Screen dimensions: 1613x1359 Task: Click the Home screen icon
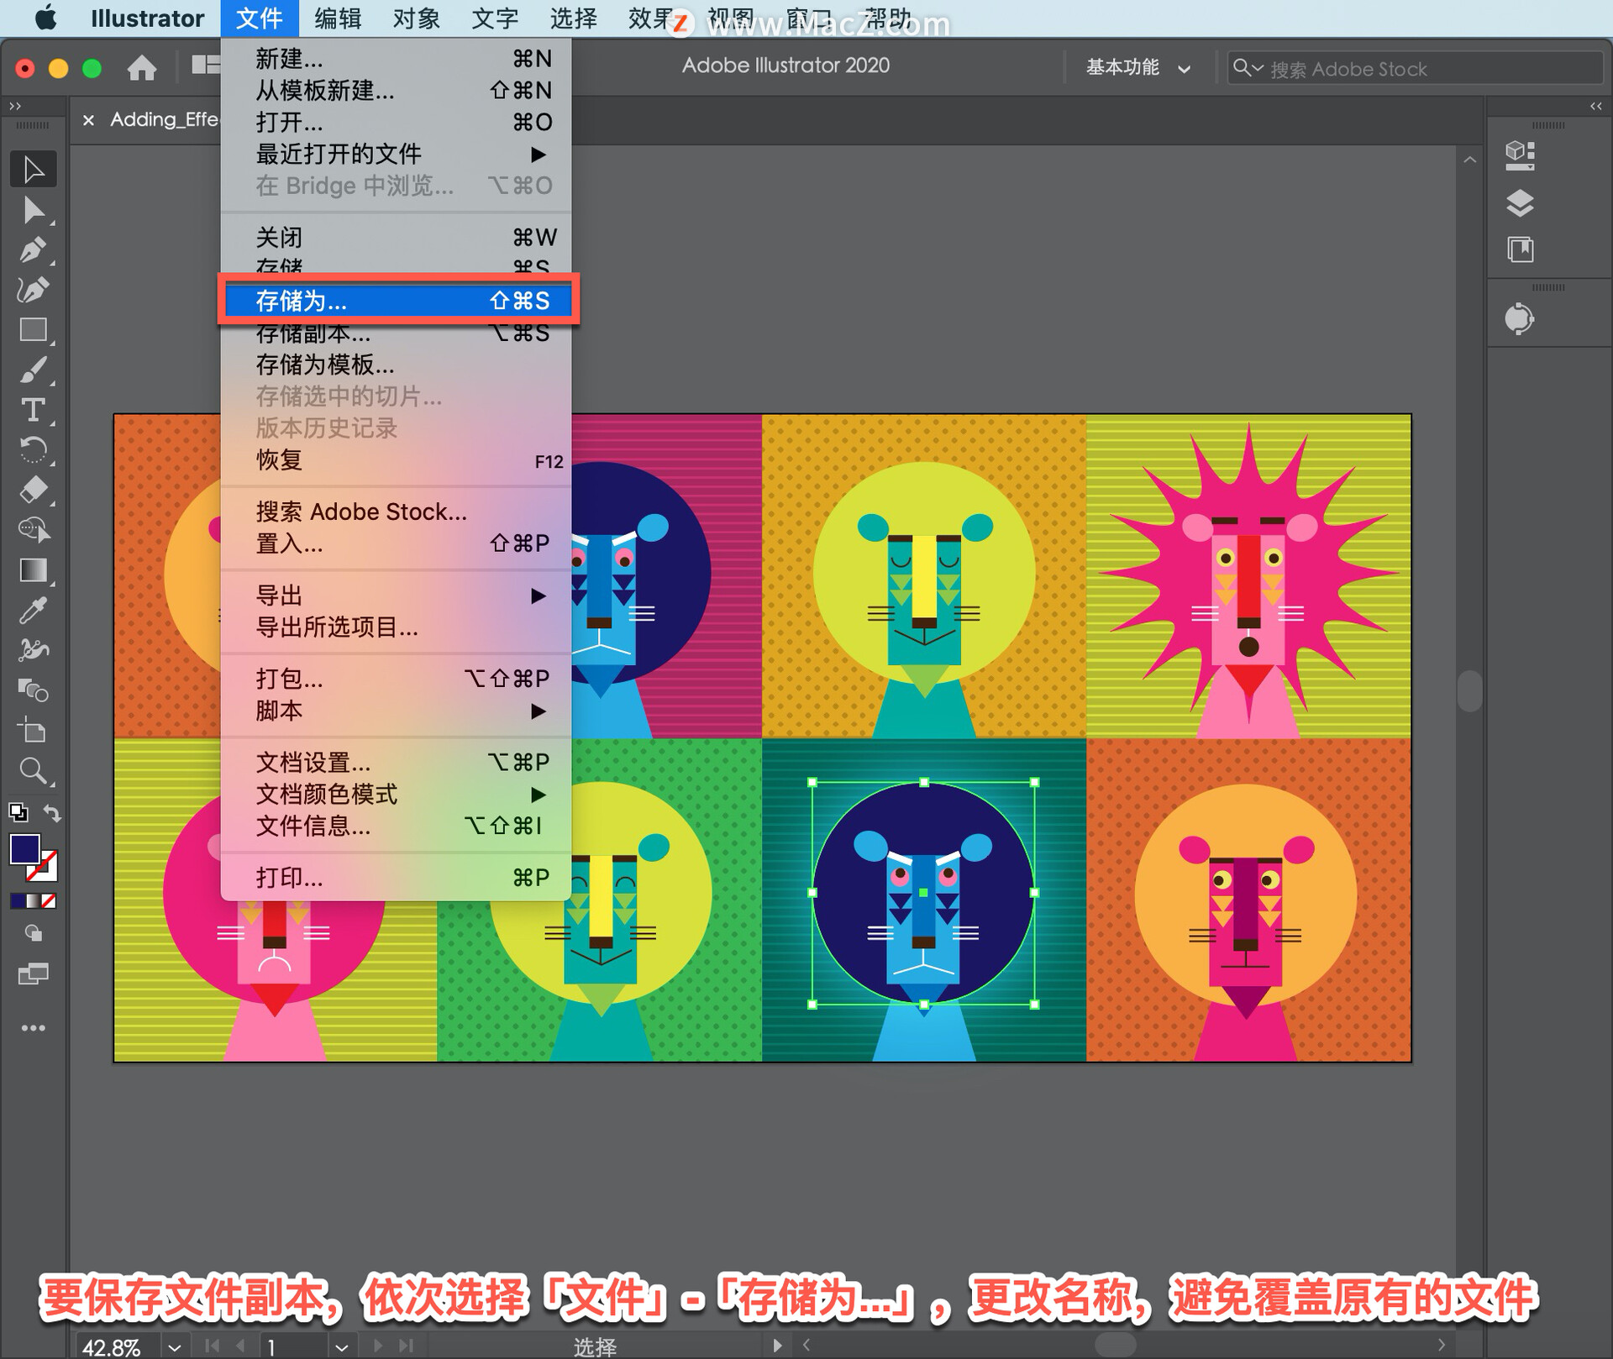(x=142, y=67)
